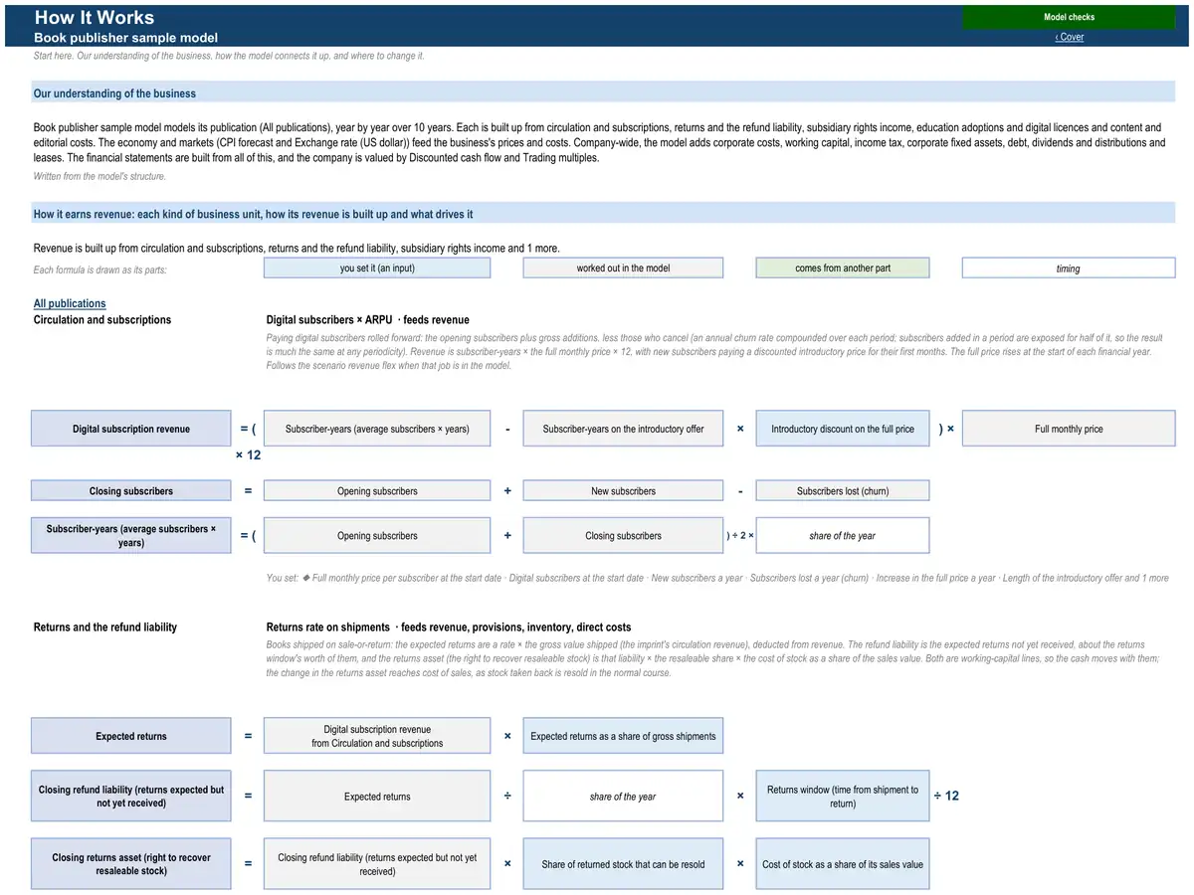Click Closing subscribers in Subscriber-years formula row

(623, 535)
